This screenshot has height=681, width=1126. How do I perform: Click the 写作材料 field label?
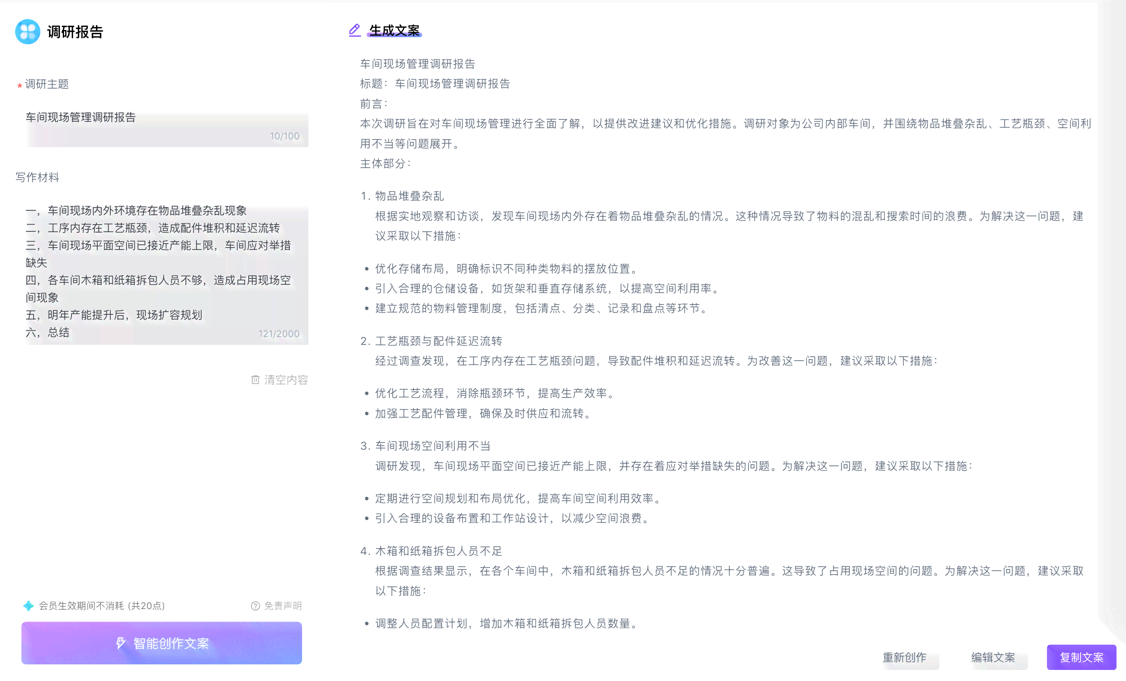pos(38,177)
